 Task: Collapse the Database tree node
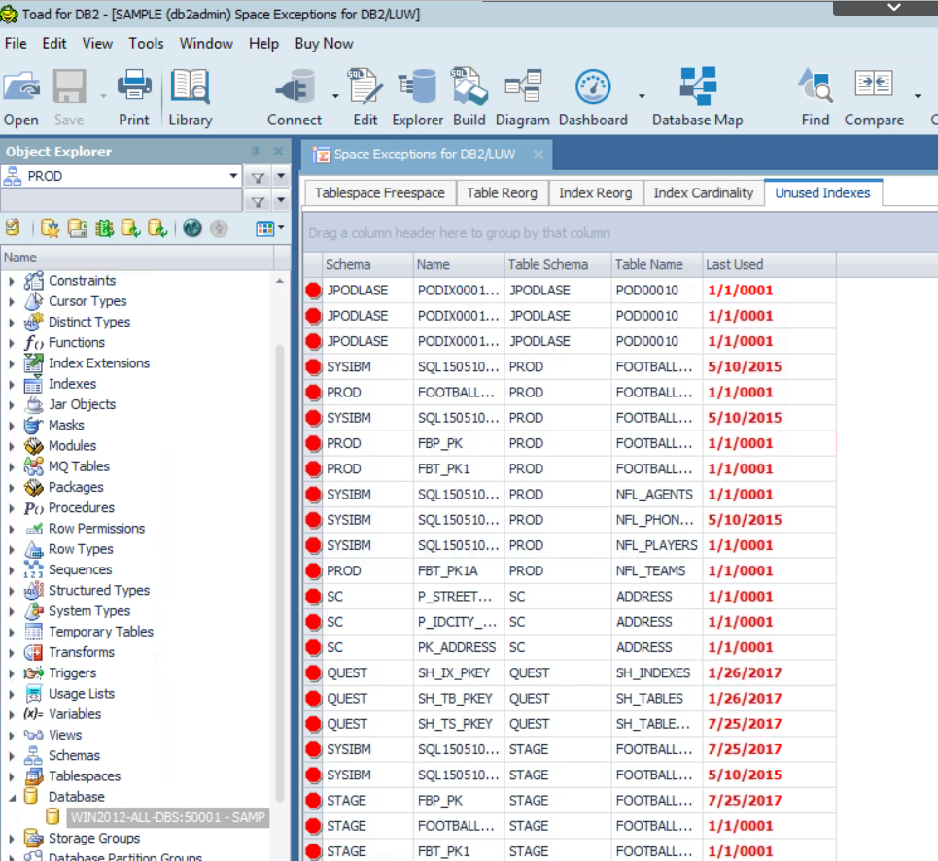pyautogui.click(x=12, y=797)
